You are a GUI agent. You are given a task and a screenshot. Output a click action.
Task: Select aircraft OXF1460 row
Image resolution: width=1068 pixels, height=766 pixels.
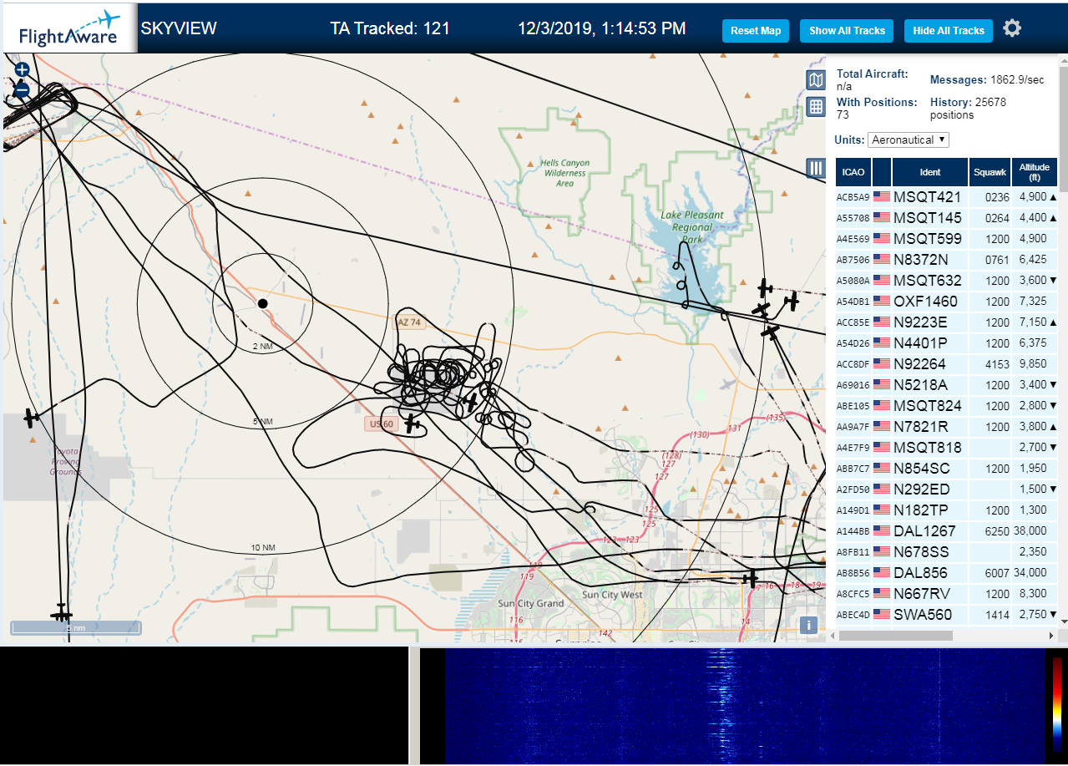point(946,302)
